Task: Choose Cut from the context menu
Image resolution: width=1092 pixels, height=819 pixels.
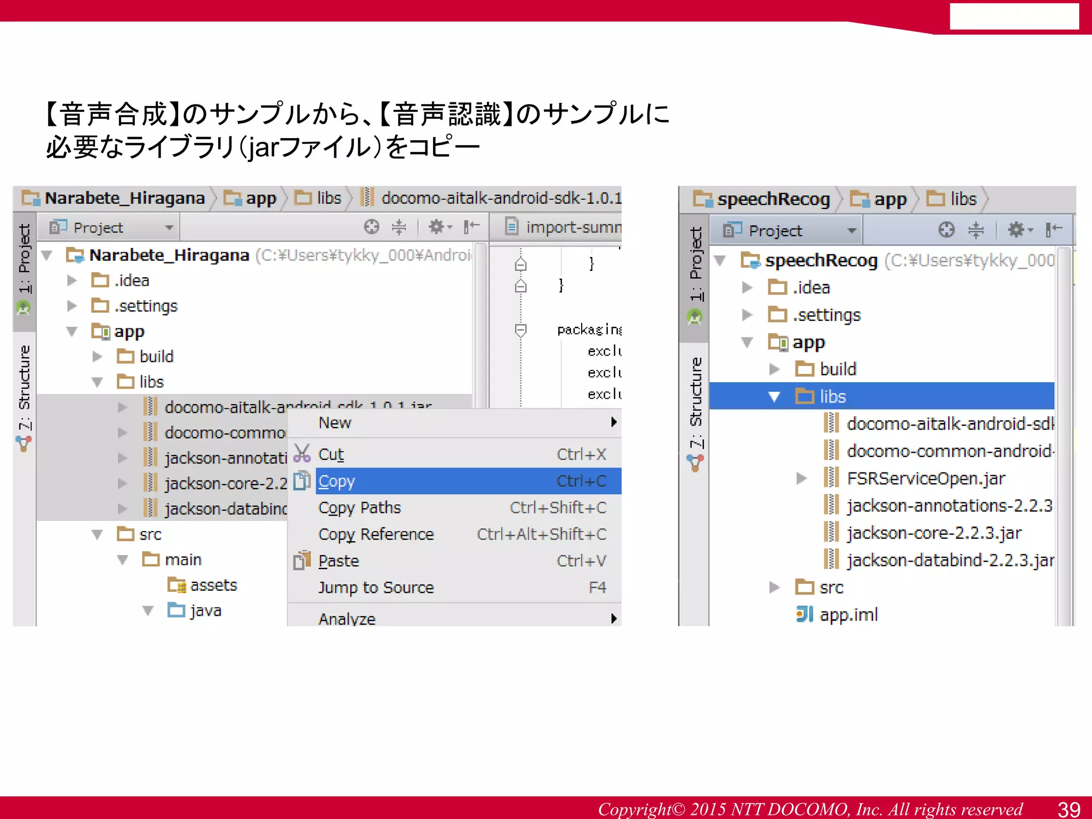Action: click(x=455, y=454)
